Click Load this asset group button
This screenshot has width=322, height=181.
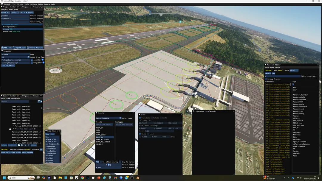click(11, 152)
